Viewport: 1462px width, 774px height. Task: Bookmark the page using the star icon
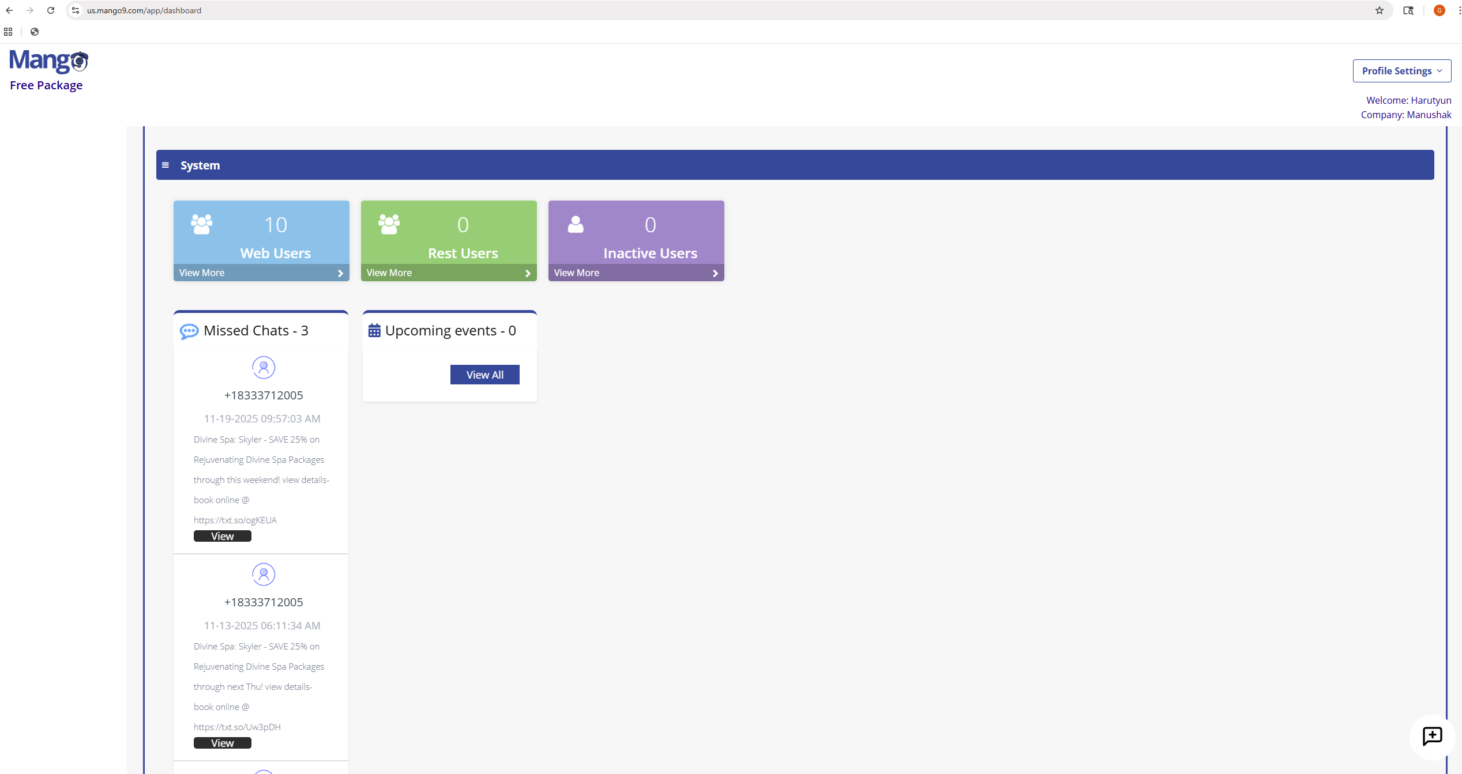tap(1379, 10)
